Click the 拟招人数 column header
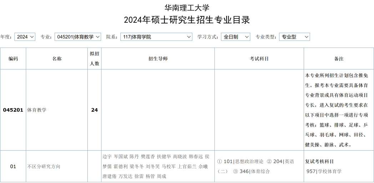 tap(95, 58)
